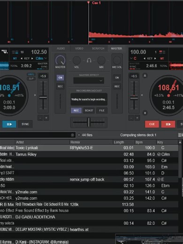Switch to the VIDEO tab
This screenshot has width=183, height=244.
coord(79,48)
